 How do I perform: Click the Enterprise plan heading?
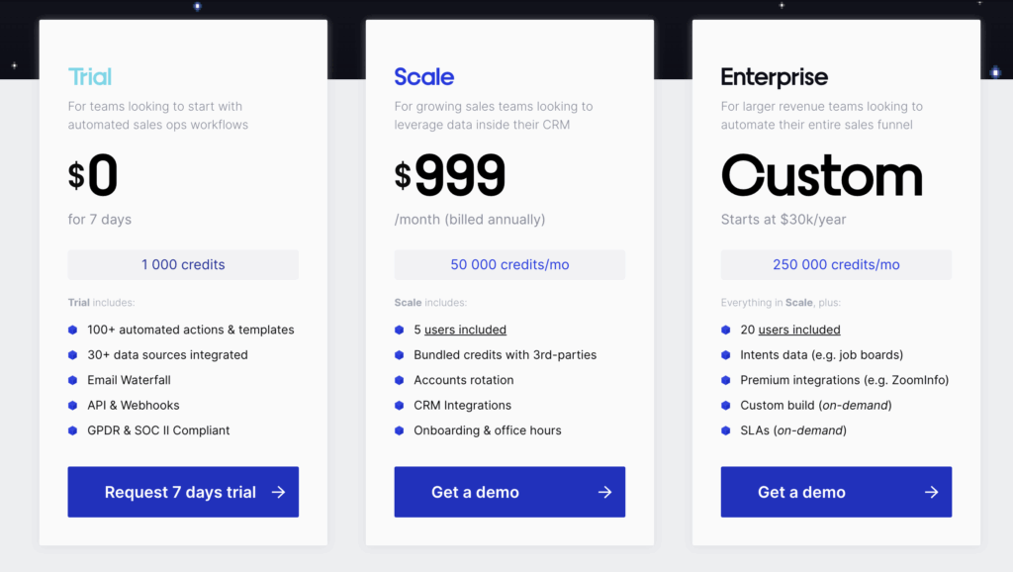click(775, 76)
